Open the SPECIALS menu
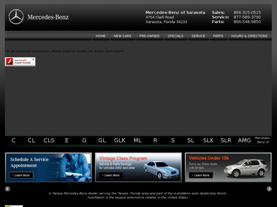The width and height of the screenshot is (277, 207). coord(175,36)
